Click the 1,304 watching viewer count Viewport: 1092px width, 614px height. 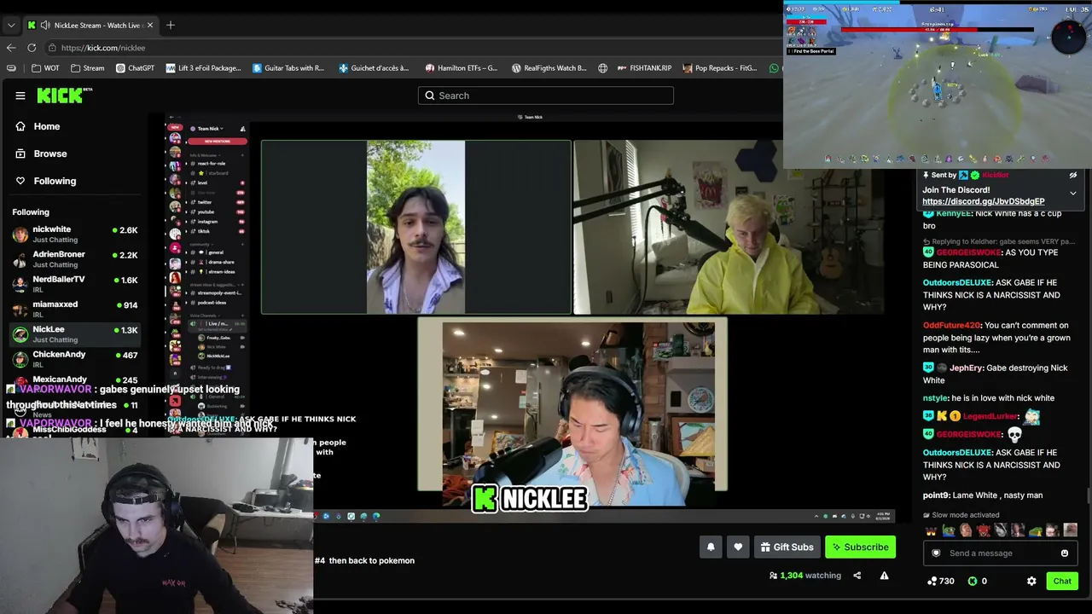click(805, 576)
